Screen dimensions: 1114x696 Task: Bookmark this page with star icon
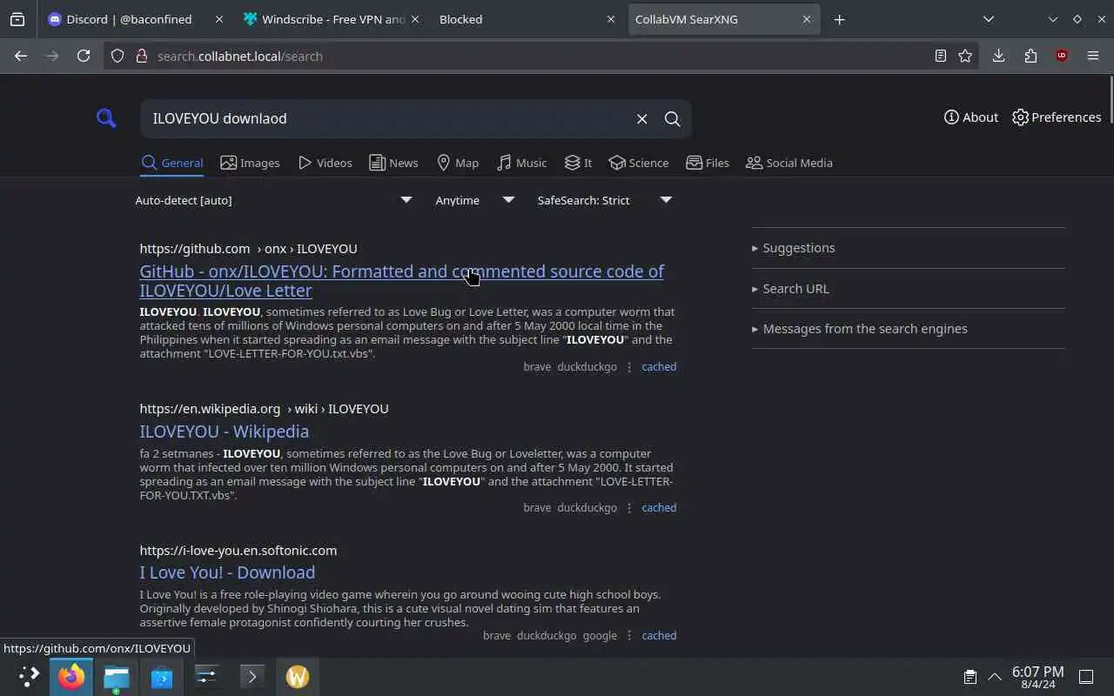[965, 56]
